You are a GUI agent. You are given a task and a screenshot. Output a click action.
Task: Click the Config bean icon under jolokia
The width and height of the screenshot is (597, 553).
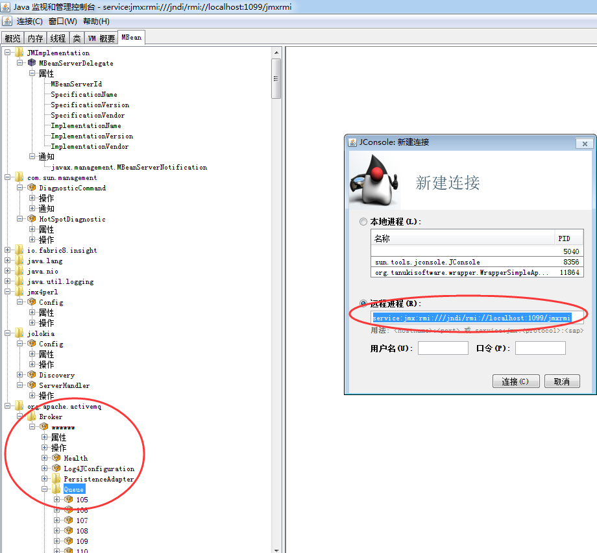(32, 344)
